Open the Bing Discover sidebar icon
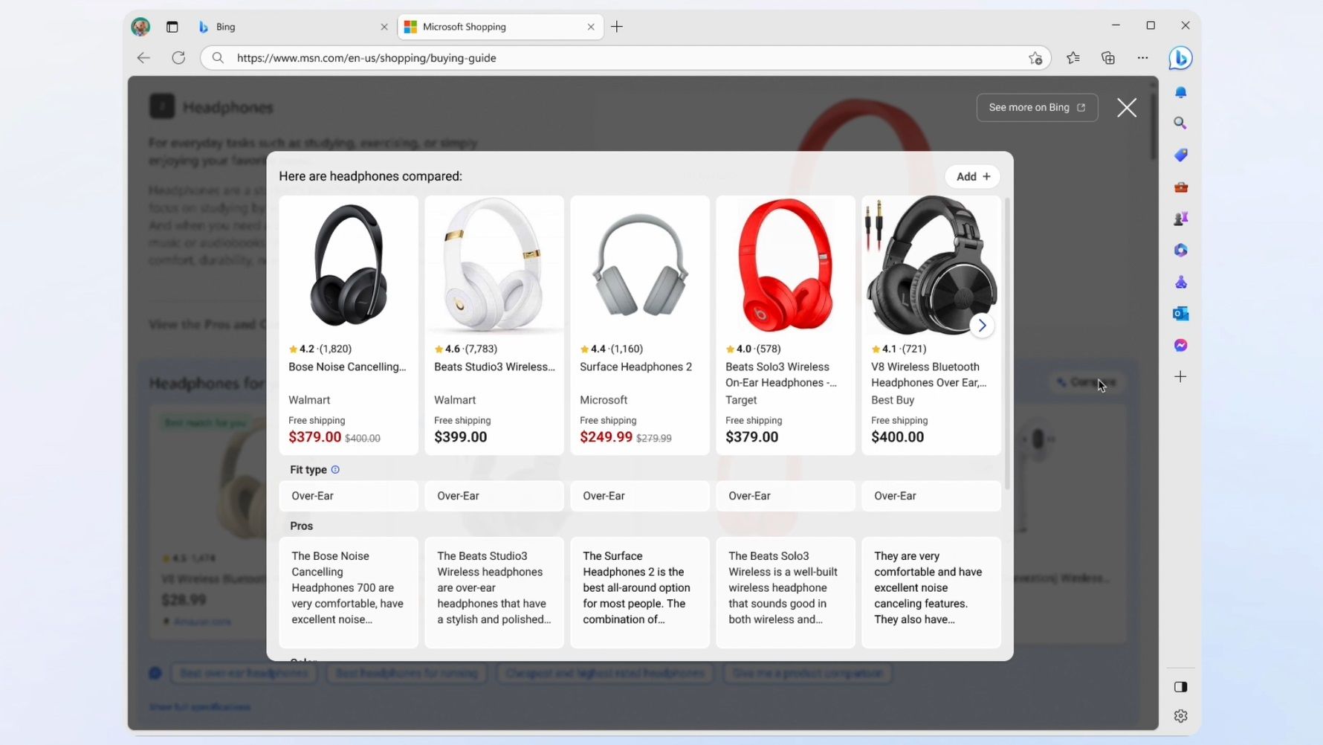Viewport: 1323px width, 745px height. click(x=1180, y=58)
